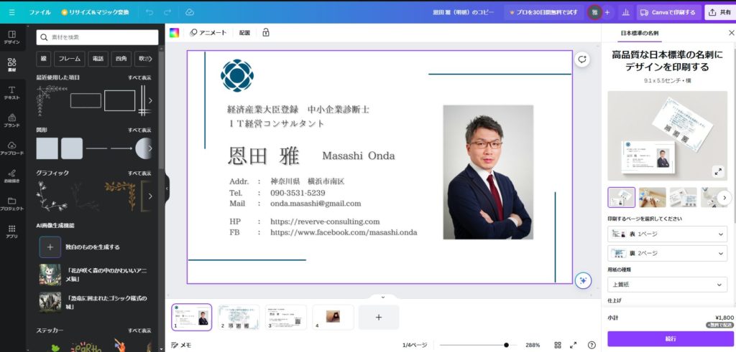Expand the 表 1ページ page dropdown
The height and width of the screenshot is (352, 736).
pos(666,234)
